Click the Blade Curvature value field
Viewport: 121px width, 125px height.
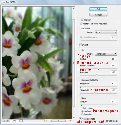114,66
